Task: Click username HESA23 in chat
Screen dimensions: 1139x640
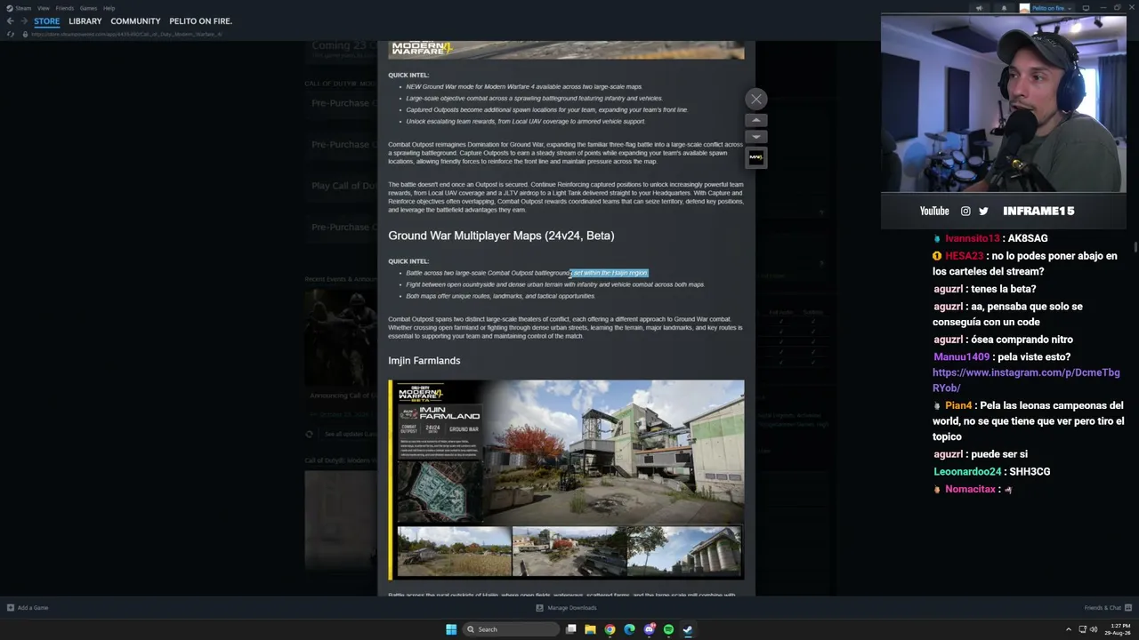Action: (964, 256)
